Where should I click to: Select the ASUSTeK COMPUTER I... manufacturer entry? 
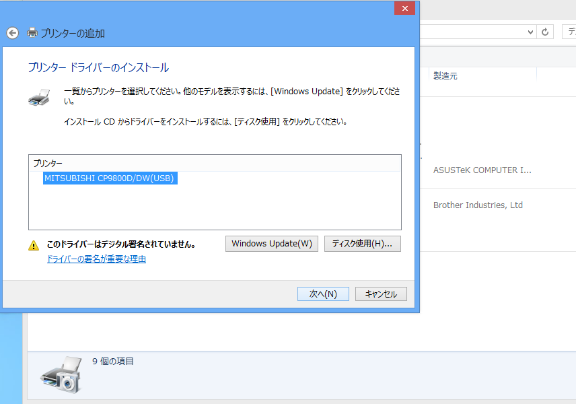482,170
